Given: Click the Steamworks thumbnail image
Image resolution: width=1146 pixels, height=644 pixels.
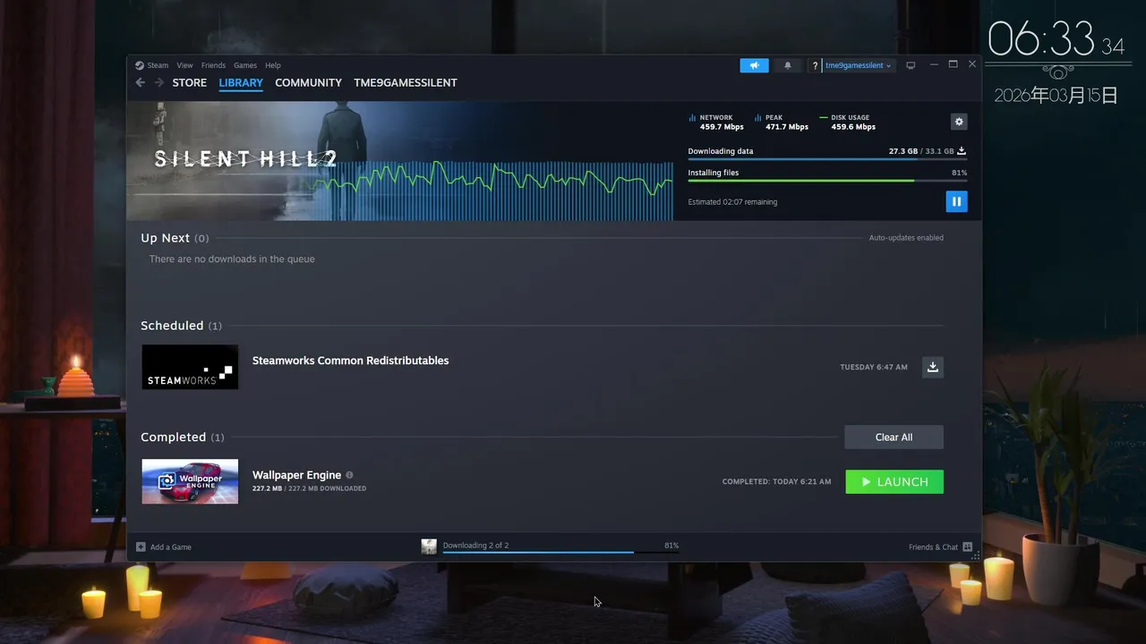Looking at the screenshot, I should pos(190,367).
